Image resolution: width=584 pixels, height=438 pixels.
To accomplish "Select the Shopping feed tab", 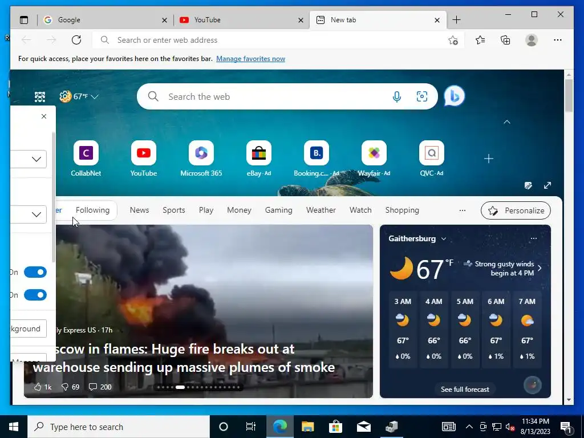I will 402,210.
